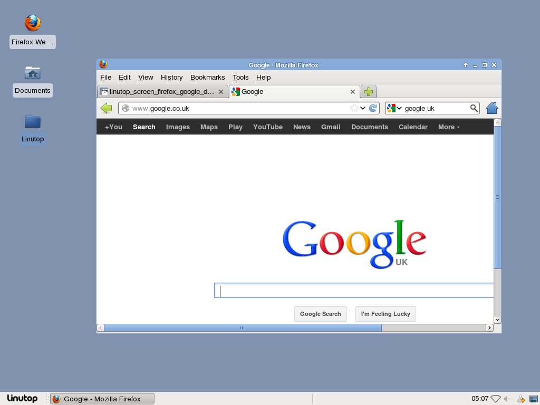The image size is (540, 405).
Task: Click the window roll-up arrow in title bar
Action: click(466, 65)
